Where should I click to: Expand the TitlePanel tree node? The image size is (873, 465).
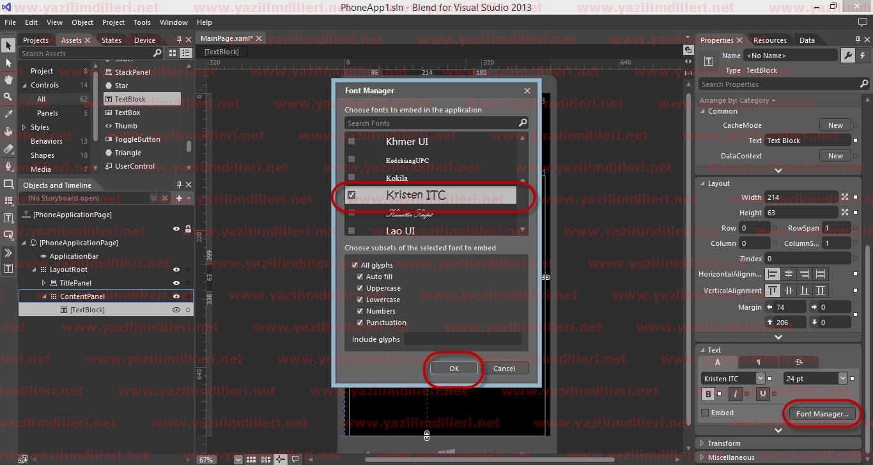pyautogui.click(x=44, y=283)
